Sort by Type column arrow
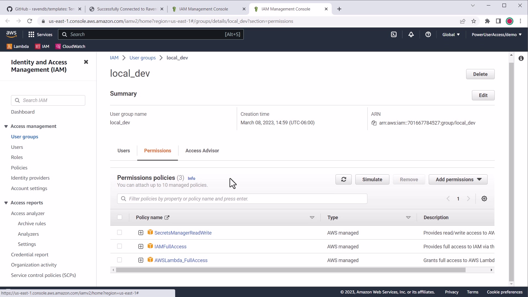The width and height of the screenshot is (528, 297). click(408, 218)
